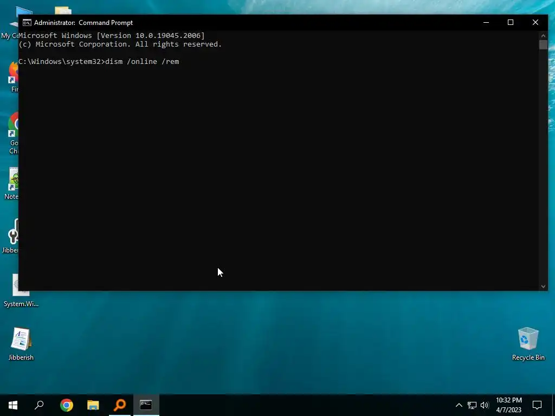Image resolution: width=555 pixels, height=416 pixels.
Task: Minimize the Command Prompt window
Action: (486, 22)
